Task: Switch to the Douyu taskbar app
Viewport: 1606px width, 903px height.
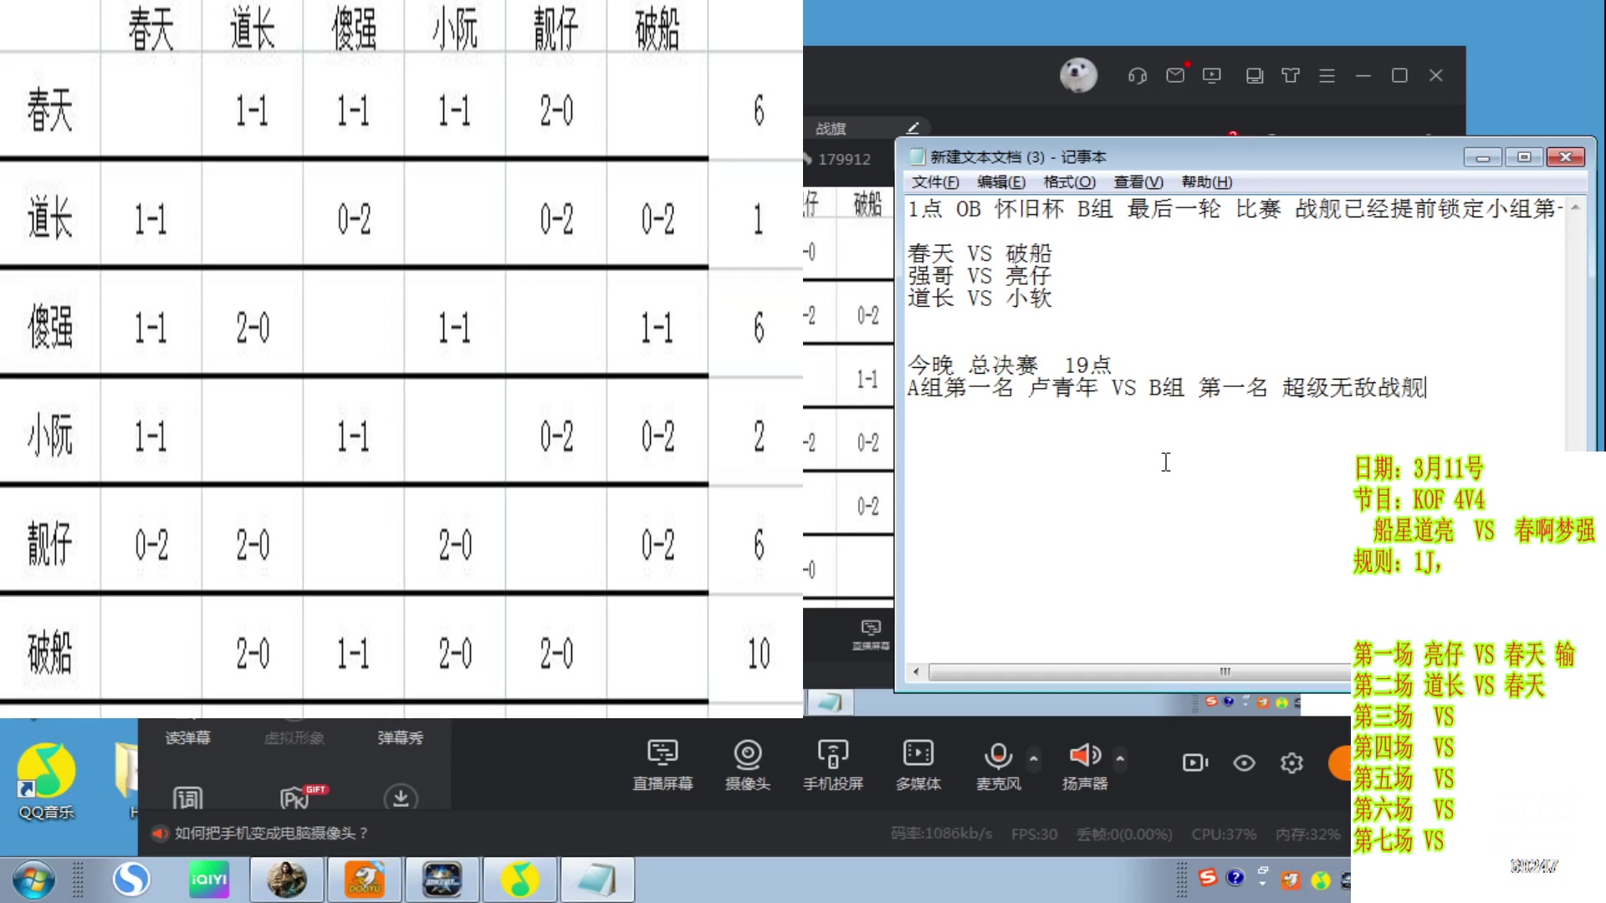Action: pyautogui.click(x=365, y=880)
